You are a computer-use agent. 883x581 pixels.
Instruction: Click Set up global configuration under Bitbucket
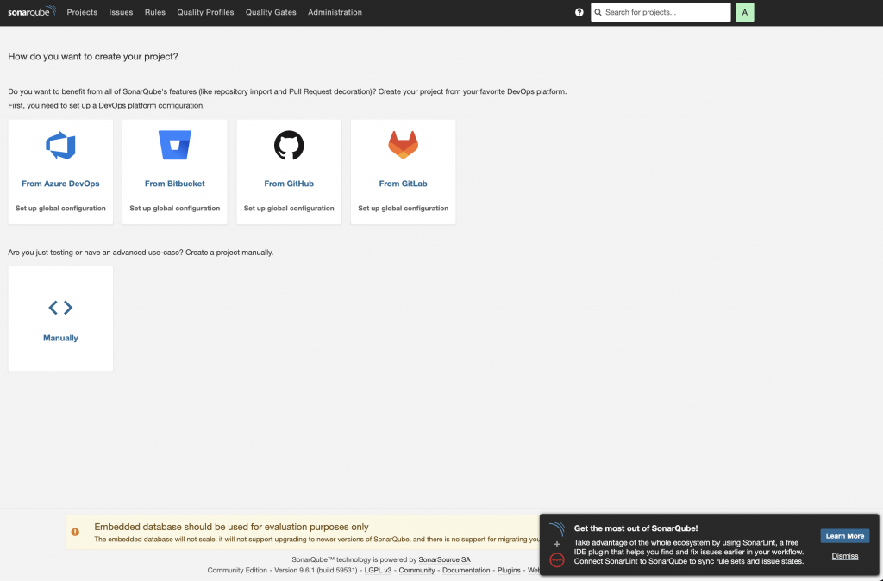tap(174, 209)
